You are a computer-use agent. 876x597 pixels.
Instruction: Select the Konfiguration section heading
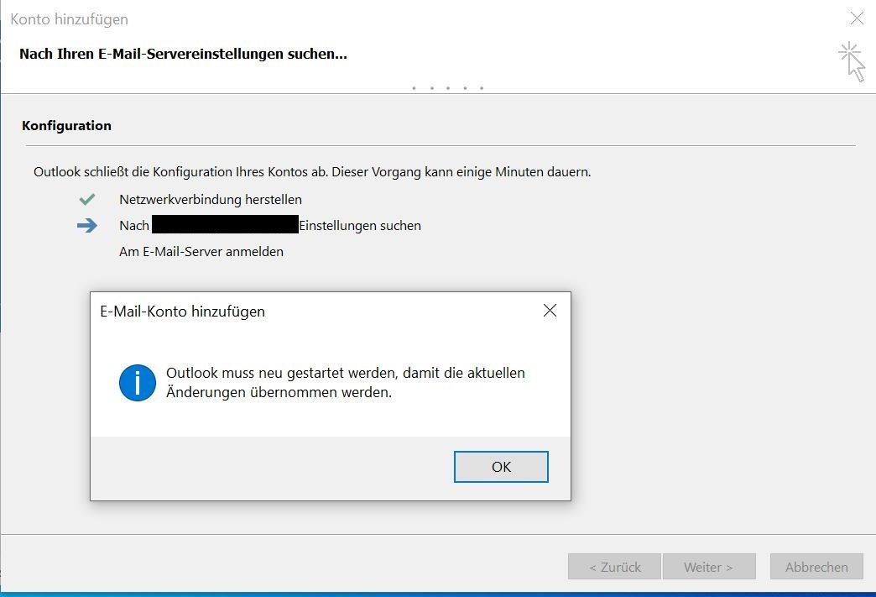click(66, 125)
